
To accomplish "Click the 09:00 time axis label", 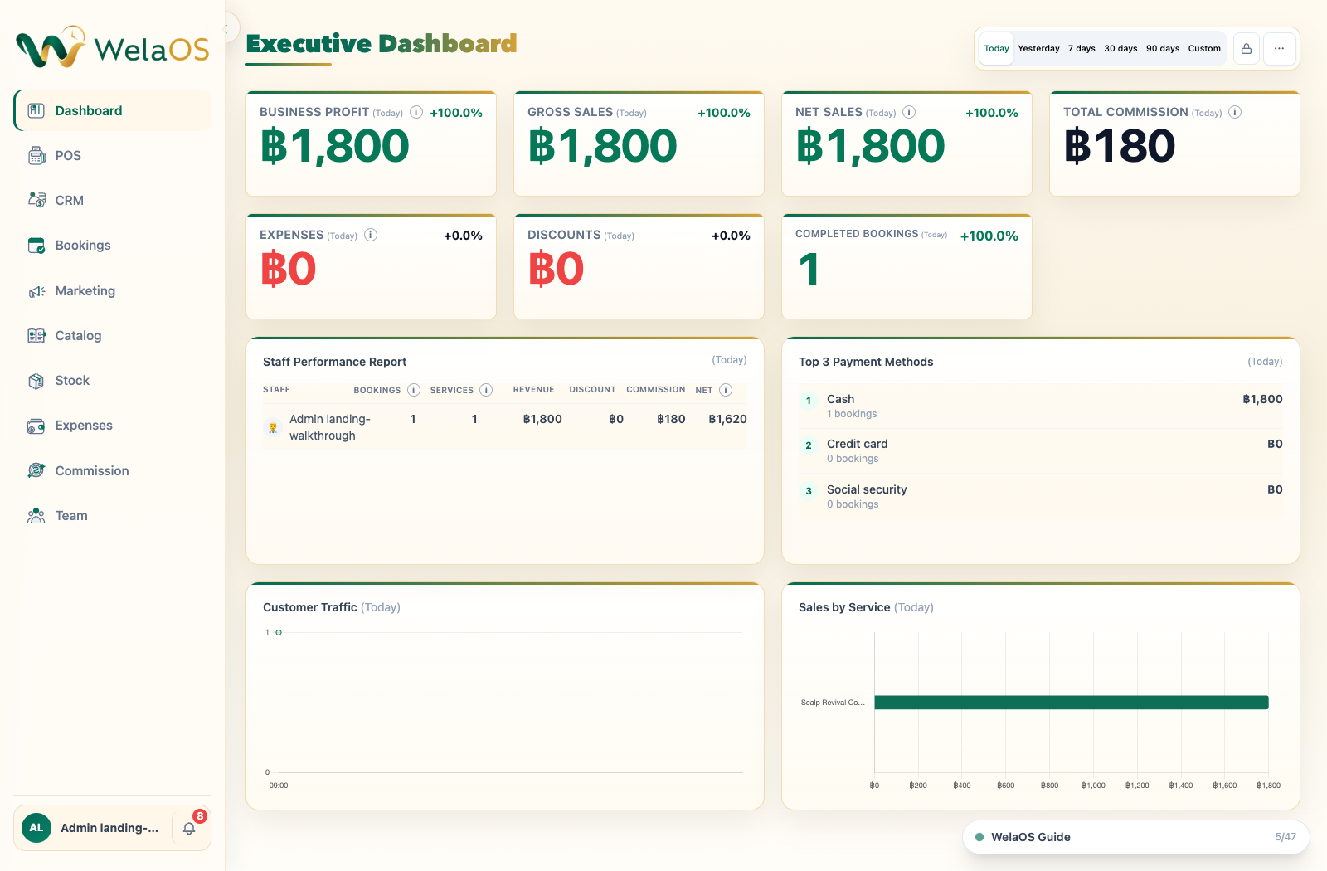I will (x=279, y=786).
